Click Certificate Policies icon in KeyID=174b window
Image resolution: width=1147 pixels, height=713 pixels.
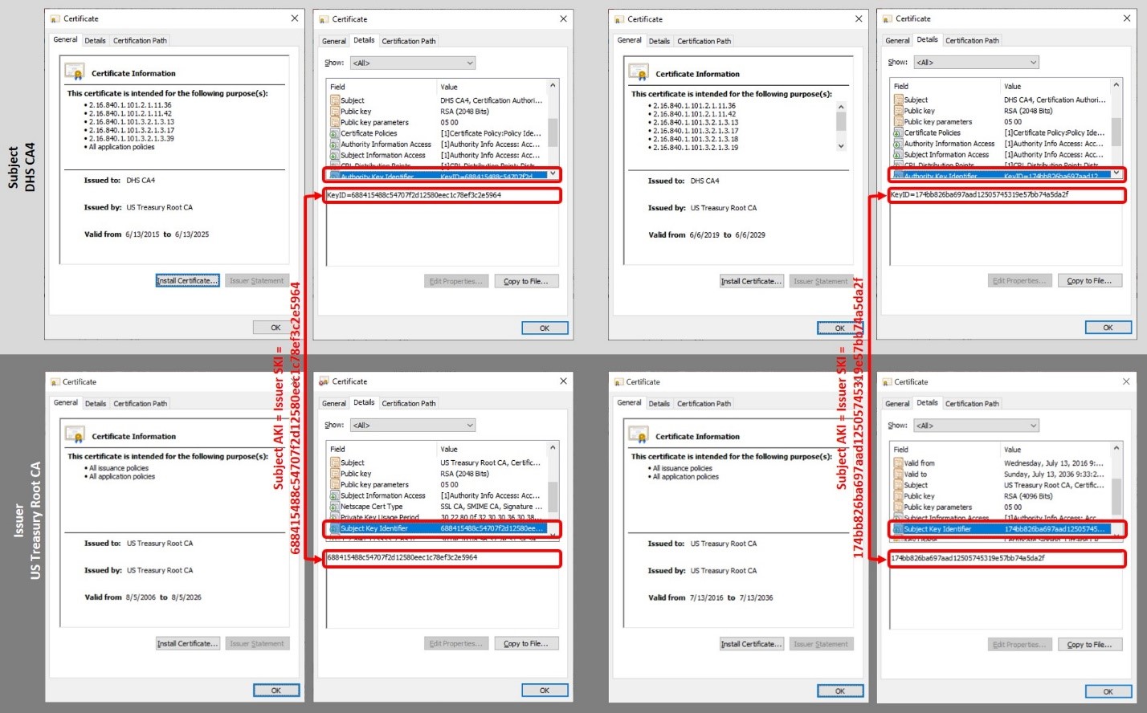(899, 132)
